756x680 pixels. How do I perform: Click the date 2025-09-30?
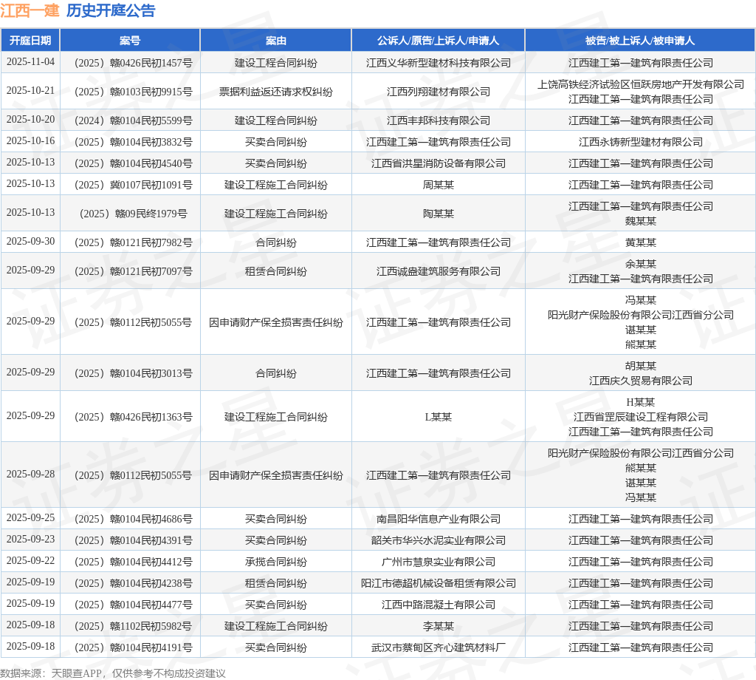(30, 242)
